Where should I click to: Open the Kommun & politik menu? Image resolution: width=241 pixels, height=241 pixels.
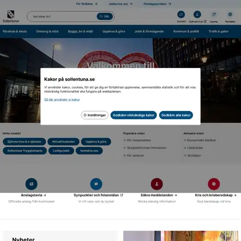tap(186, 31)
